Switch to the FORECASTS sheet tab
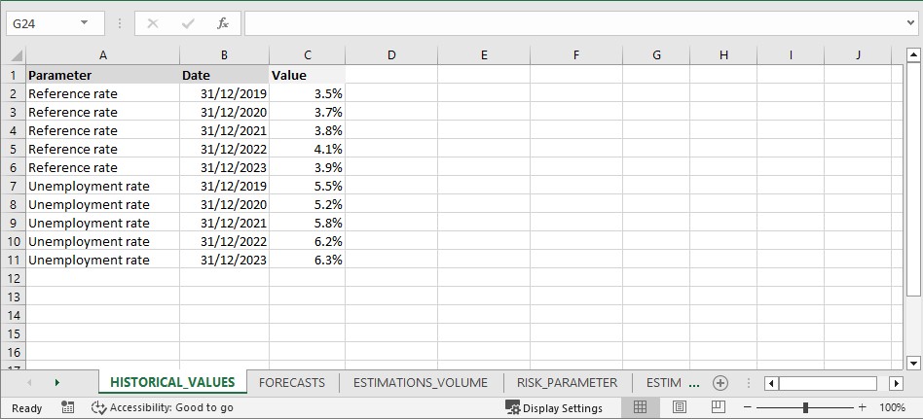This screenshot has width=923, height=419. (x=292, y=383)
